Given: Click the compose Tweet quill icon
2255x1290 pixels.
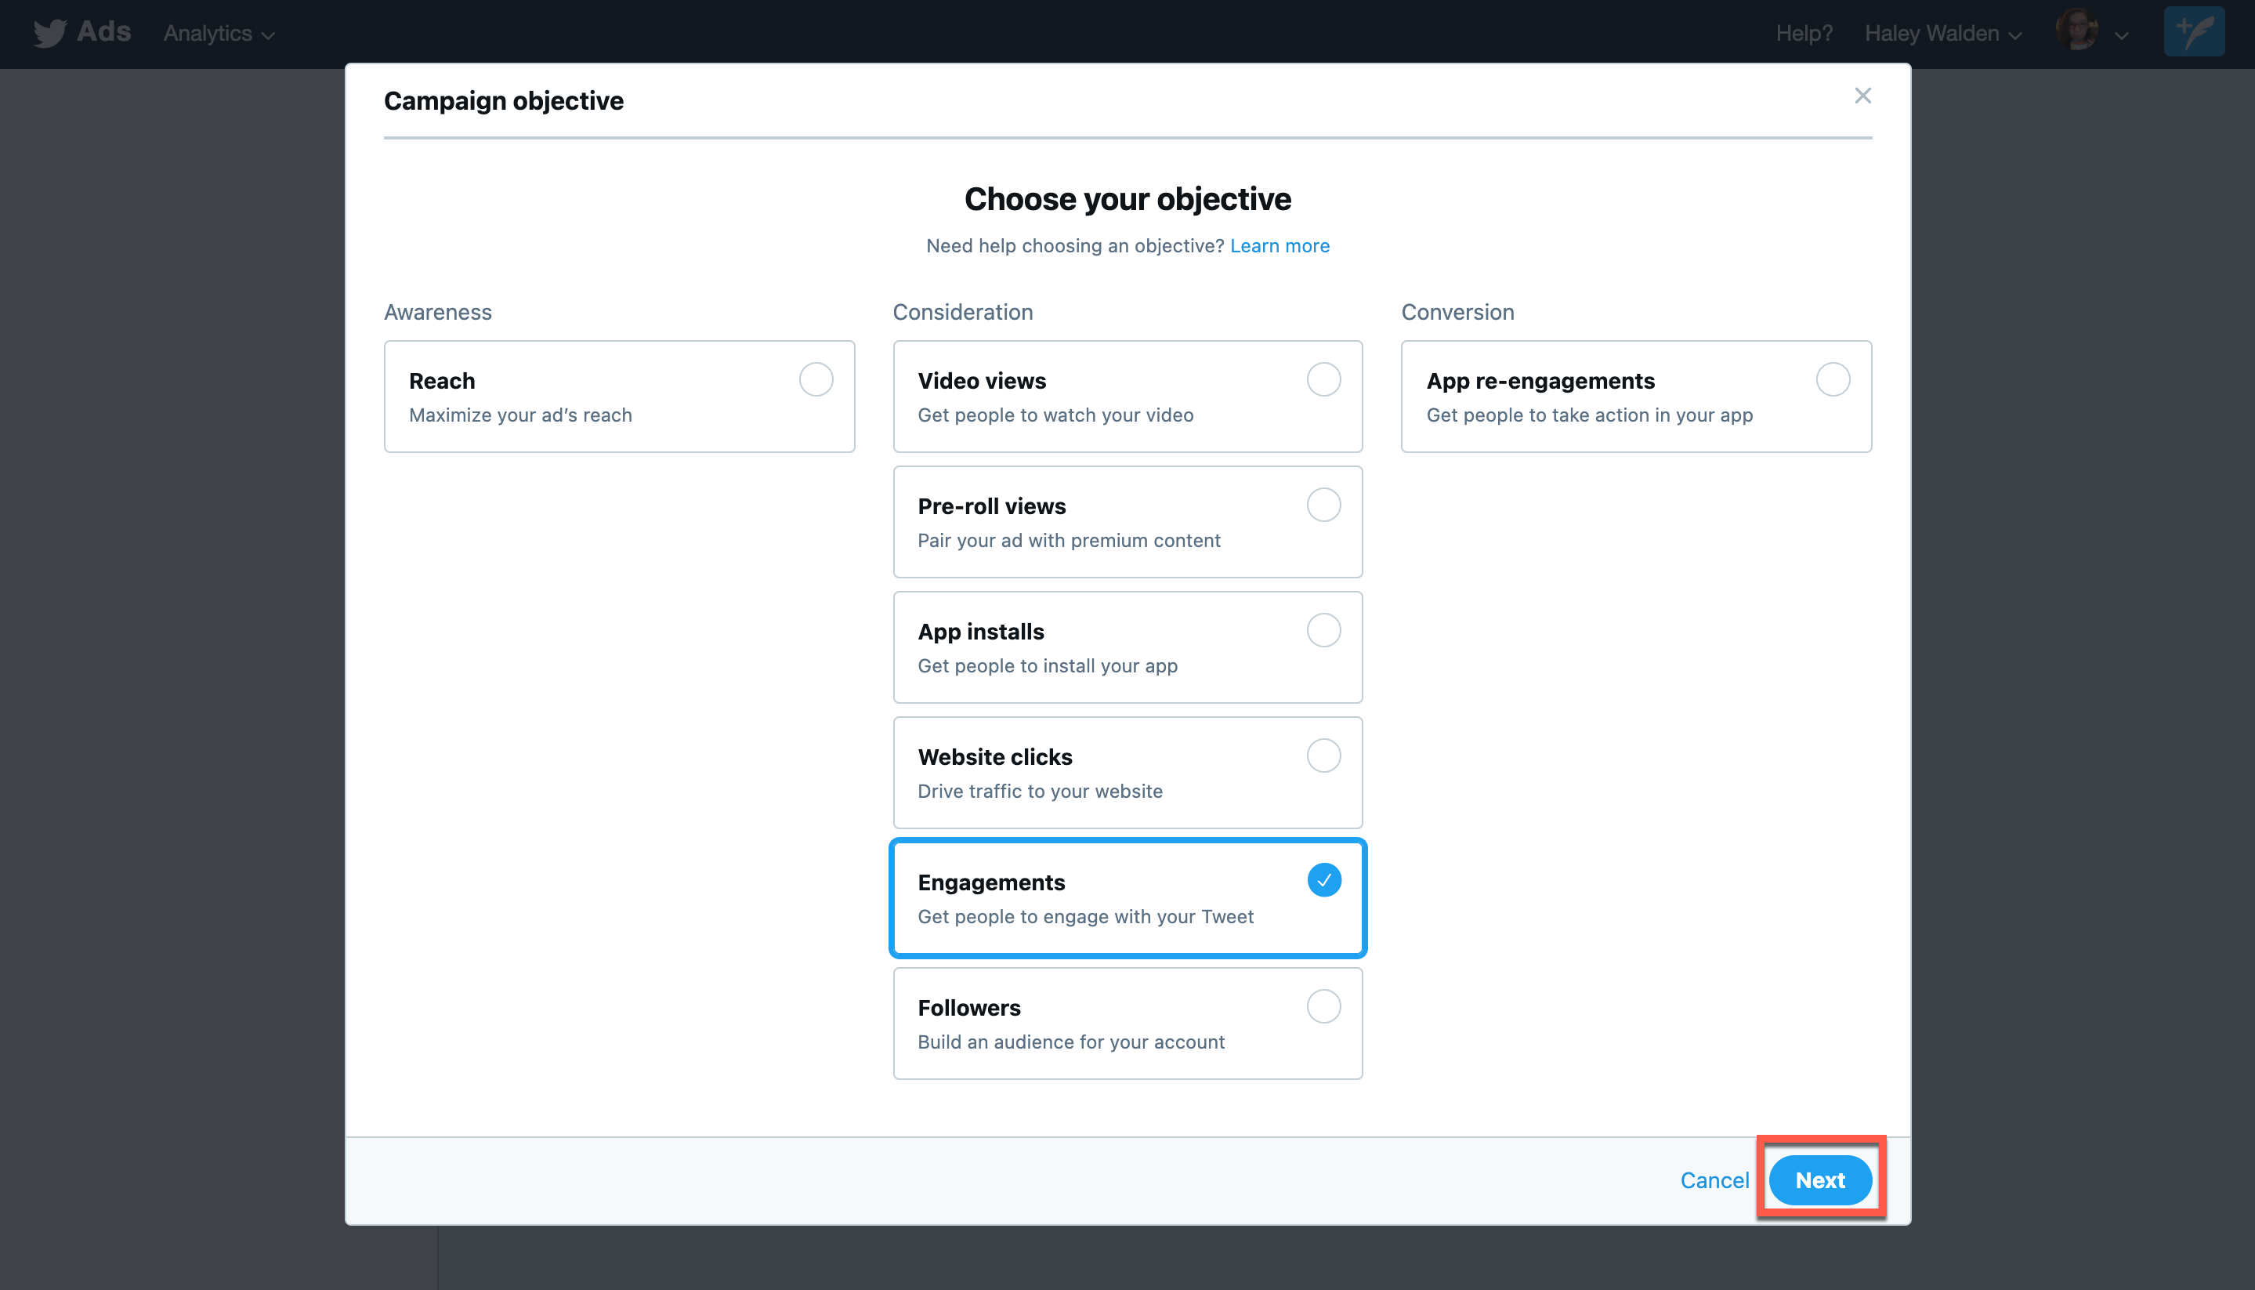Looking at the screenshot, I should pos(2193,33).
